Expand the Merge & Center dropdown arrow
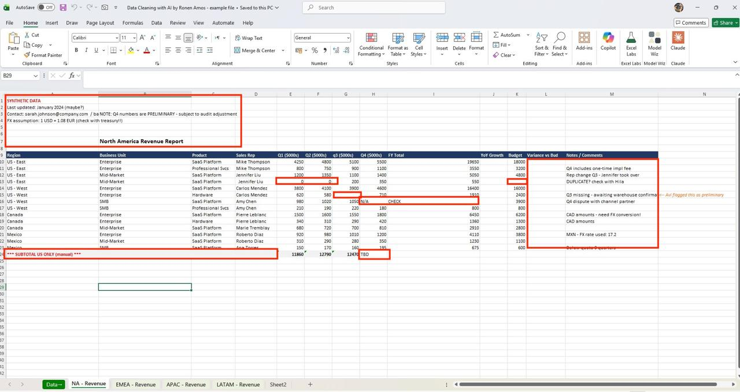The height and width of the screenshot is (392, 740). click(x=283, y=50)
